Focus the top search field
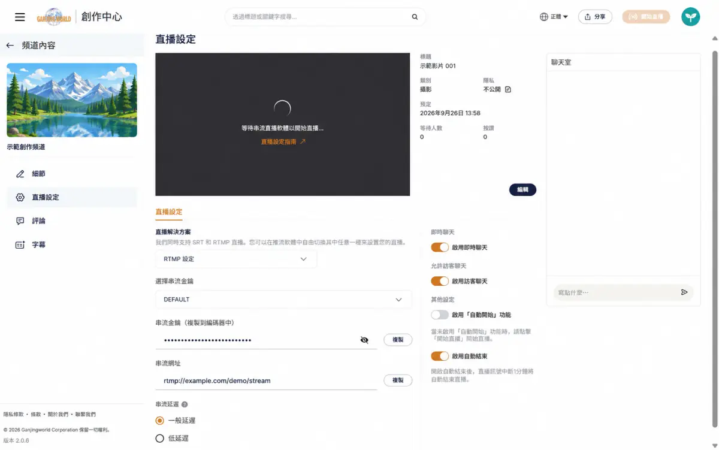Image resolution: width=719 pixels, height=450 pixels. click(318, 17)
